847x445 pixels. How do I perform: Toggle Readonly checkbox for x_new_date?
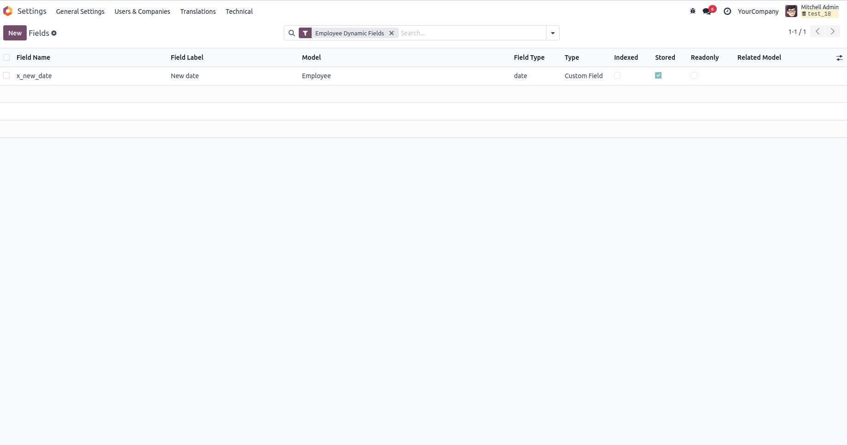(694, 75)
